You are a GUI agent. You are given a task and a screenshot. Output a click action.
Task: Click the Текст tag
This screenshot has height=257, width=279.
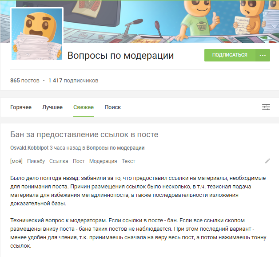128,161
